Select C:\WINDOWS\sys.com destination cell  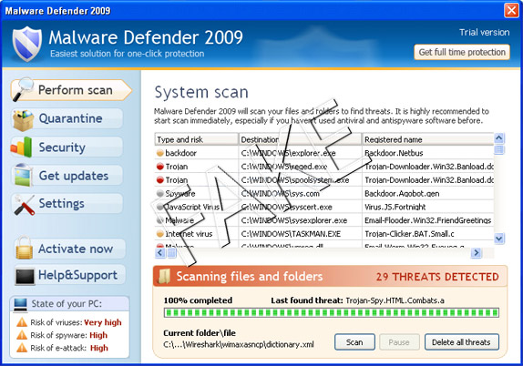pyautogui.click(x=281, y=194)
